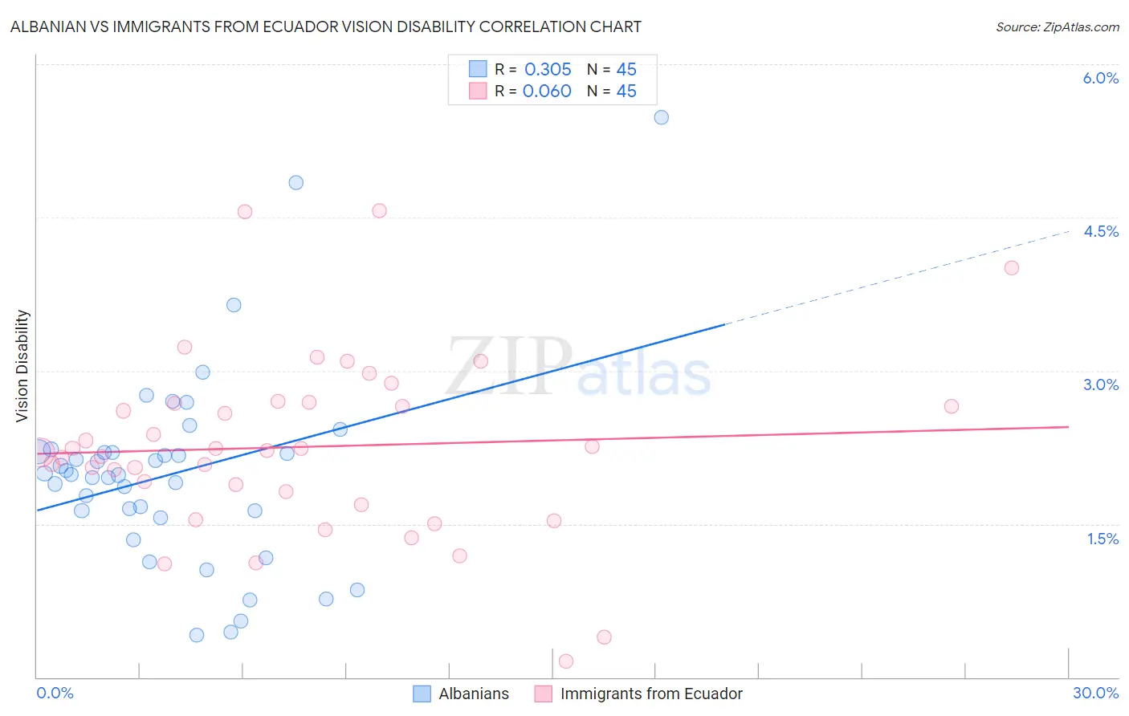This screenshot has width=1129, height=716.
Task: Select the Immigrants from Ecuador legend label
Action: coord(651,694)
